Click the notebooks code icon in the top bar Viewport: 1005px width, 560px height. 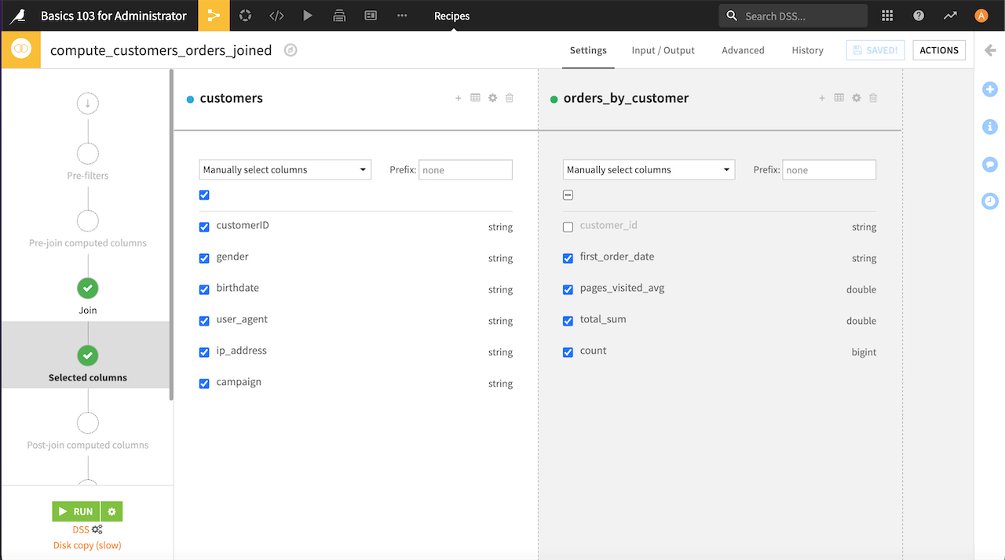[x=276, y=16]
